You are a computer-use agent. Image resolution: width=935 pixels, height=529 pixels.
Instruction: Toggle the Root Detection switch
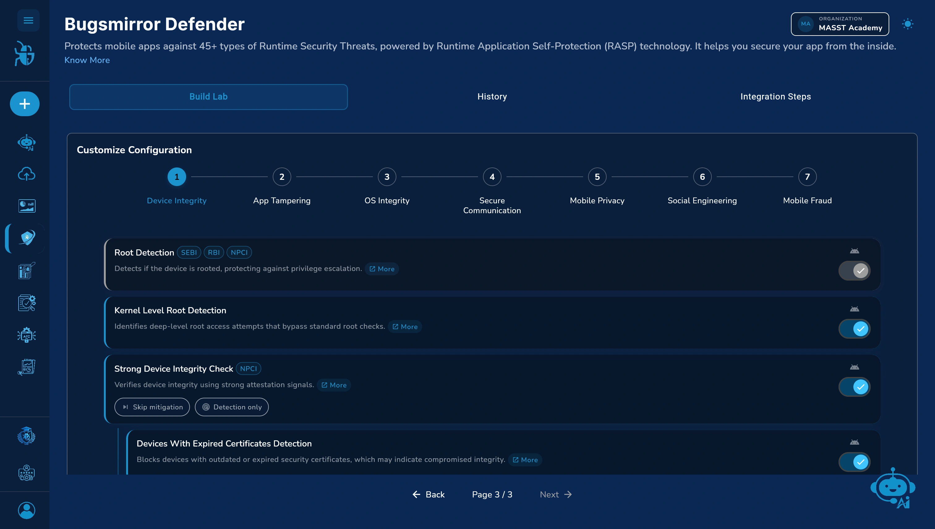click(854, 271)
